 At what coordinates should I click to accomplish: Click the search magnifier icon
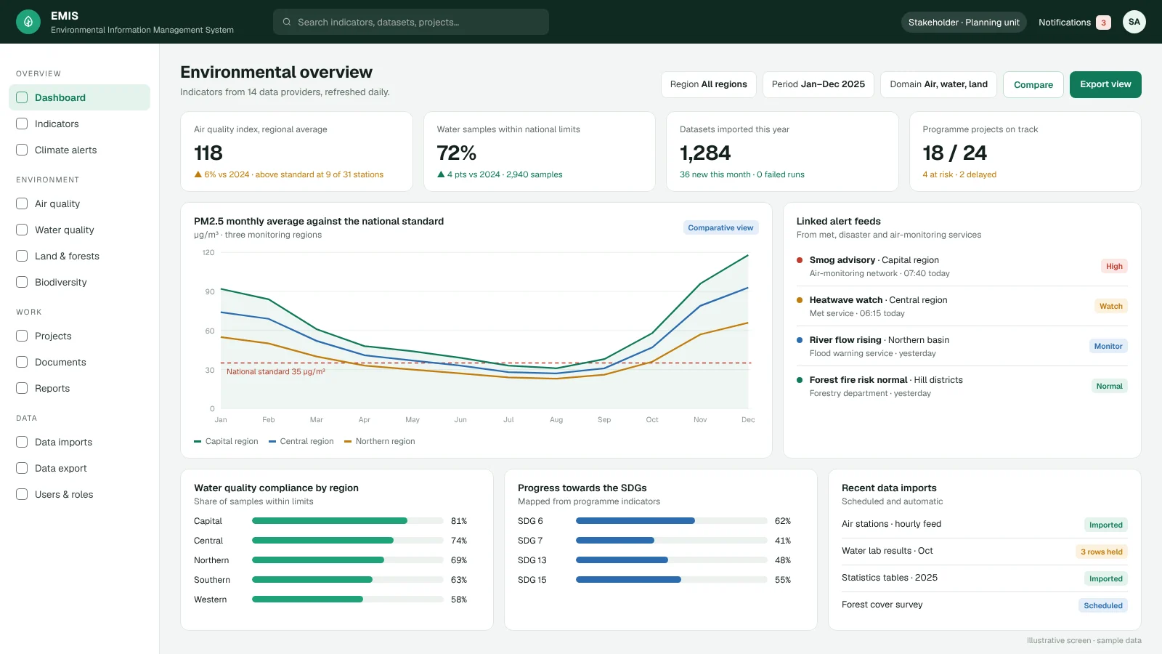287,22
